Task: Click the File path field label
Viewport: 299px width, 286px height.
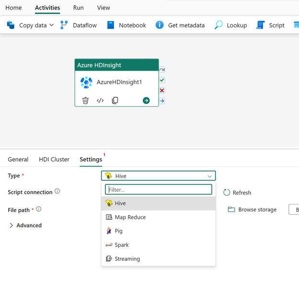Action: click(19, 210)
